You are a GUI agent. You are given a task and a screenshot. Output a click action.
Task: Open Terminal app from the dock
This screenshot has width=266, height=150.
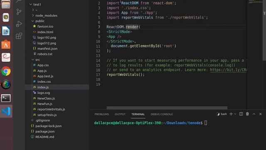click(x=6, y=98)
